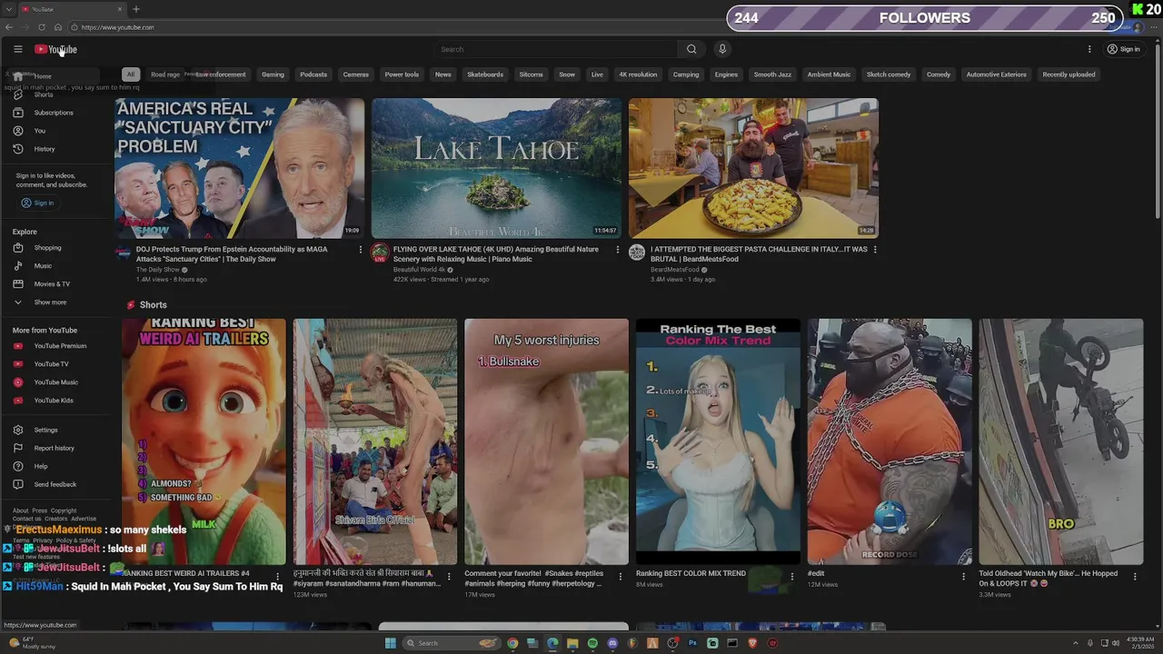Select the Sketch comedy filter chip
This screenshot has height=654, width=1163.
click(x=889, y=74)
